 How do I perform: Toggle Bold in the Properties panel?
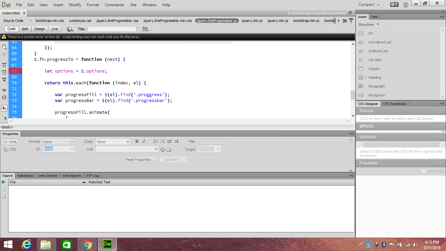click(x=137, y=142)
